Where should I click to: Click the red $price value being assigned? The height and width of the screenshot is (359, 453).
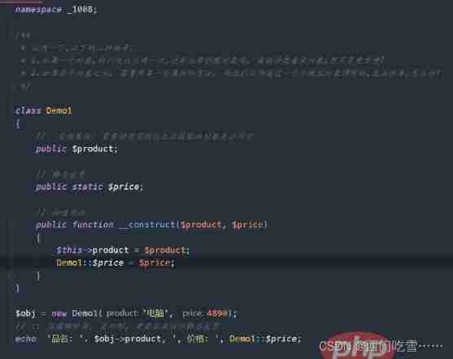[x=156, y=263]
